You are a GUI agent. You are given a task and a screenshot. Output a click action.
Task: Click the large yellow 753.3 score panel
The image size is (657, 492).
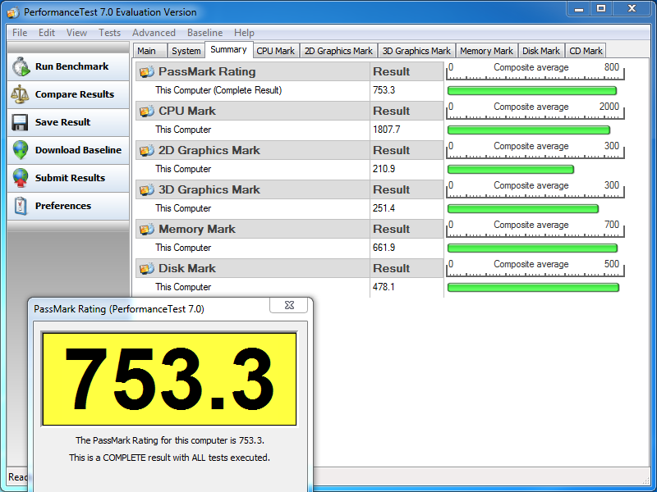tap(169, 379)
